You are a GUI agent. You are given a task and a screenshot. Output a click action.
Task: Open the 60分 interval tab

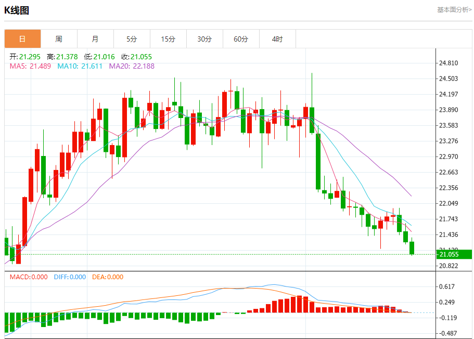pyautogui.click(x=241, y=38)
